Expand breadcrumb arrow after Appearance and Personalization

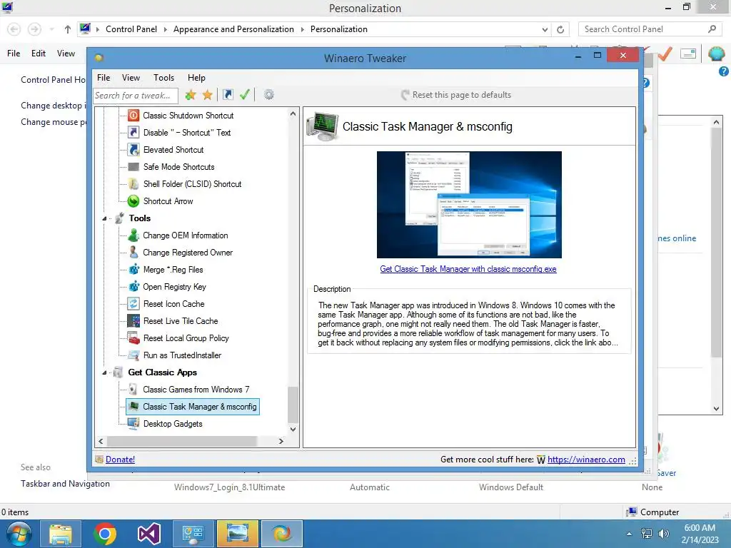point(302,29)
